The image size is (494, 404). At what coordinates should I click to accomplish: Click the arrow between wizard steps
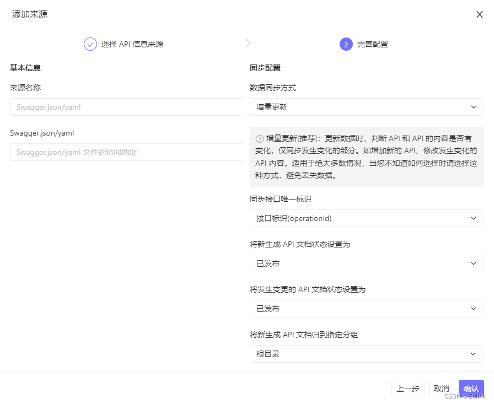point(248,43)
